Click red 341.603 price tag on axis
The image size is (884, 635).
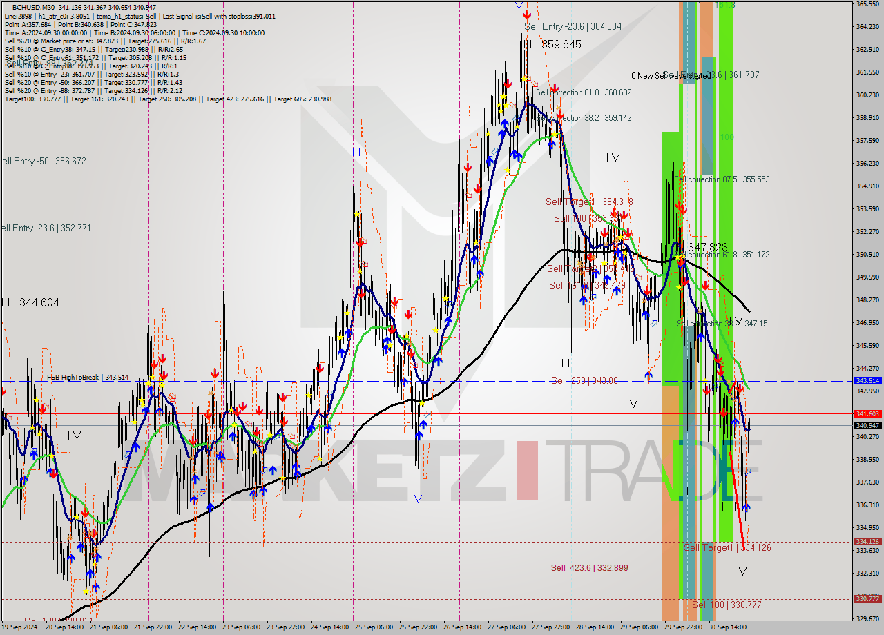[x=867, y=414]
